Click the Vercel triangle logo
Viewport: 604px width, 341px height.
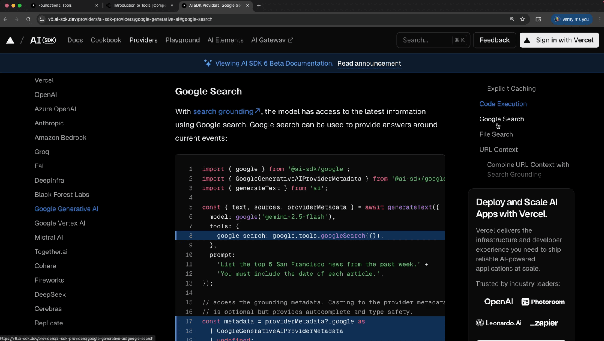(10, 40)
